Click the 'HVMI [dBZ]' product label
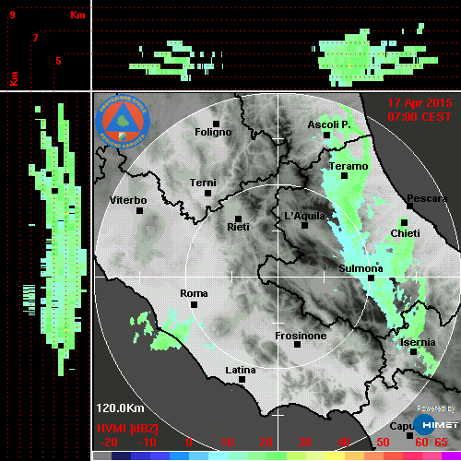The height and width of the screenshot is (461, 461). (x=127, y=429)
